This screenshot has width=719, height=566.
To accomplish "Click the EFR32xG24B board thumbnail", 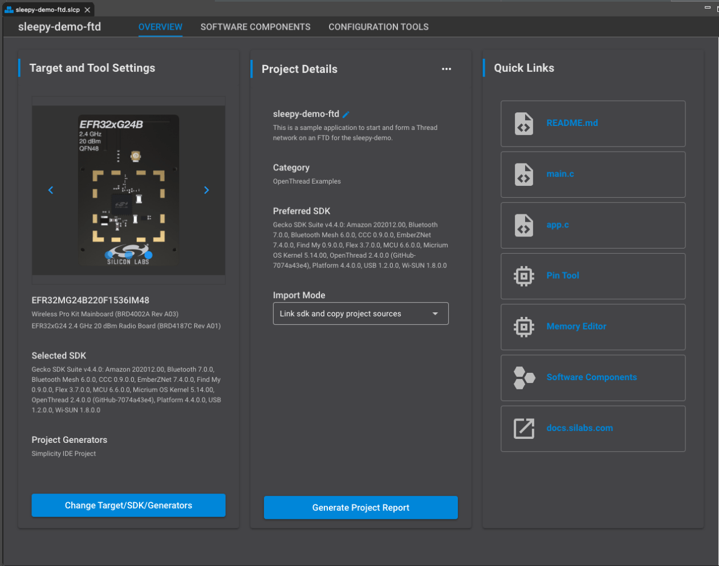I will point(128,190).
